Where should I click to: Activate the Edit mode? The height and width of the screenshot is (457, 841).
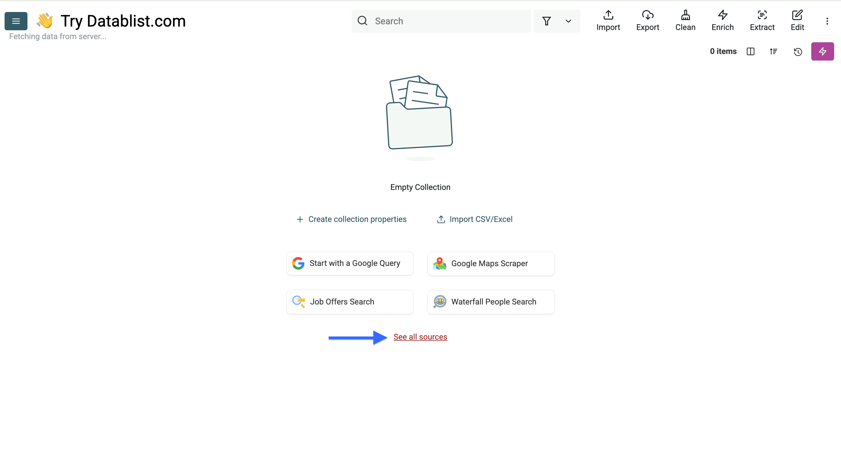pyautogui.click(x=797, y=21)
